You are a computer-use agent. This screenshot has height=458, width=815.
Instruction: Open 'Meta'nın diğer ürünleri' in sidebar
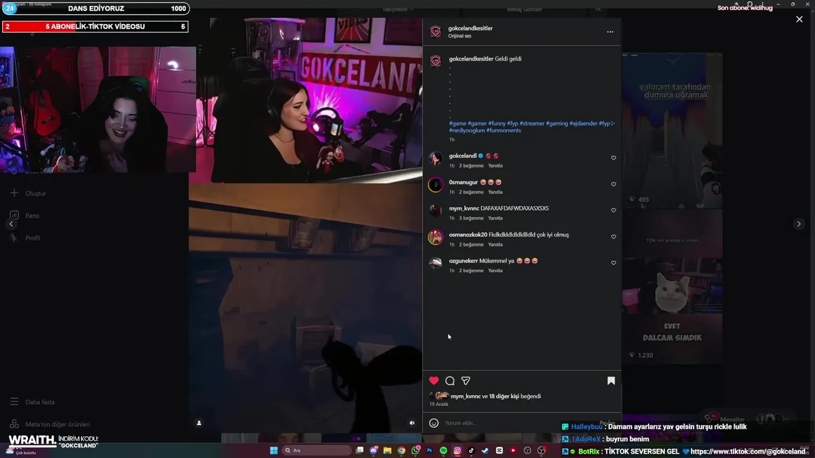pos(50,424)
